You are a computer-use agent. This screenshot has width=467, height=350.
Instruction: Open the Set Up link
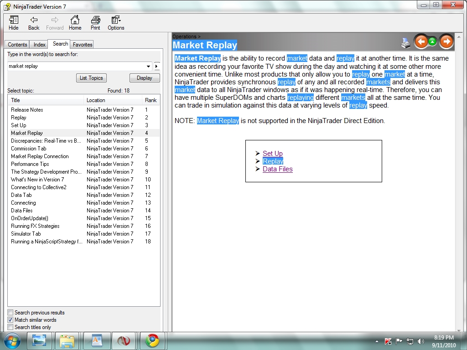coord(273,154)
